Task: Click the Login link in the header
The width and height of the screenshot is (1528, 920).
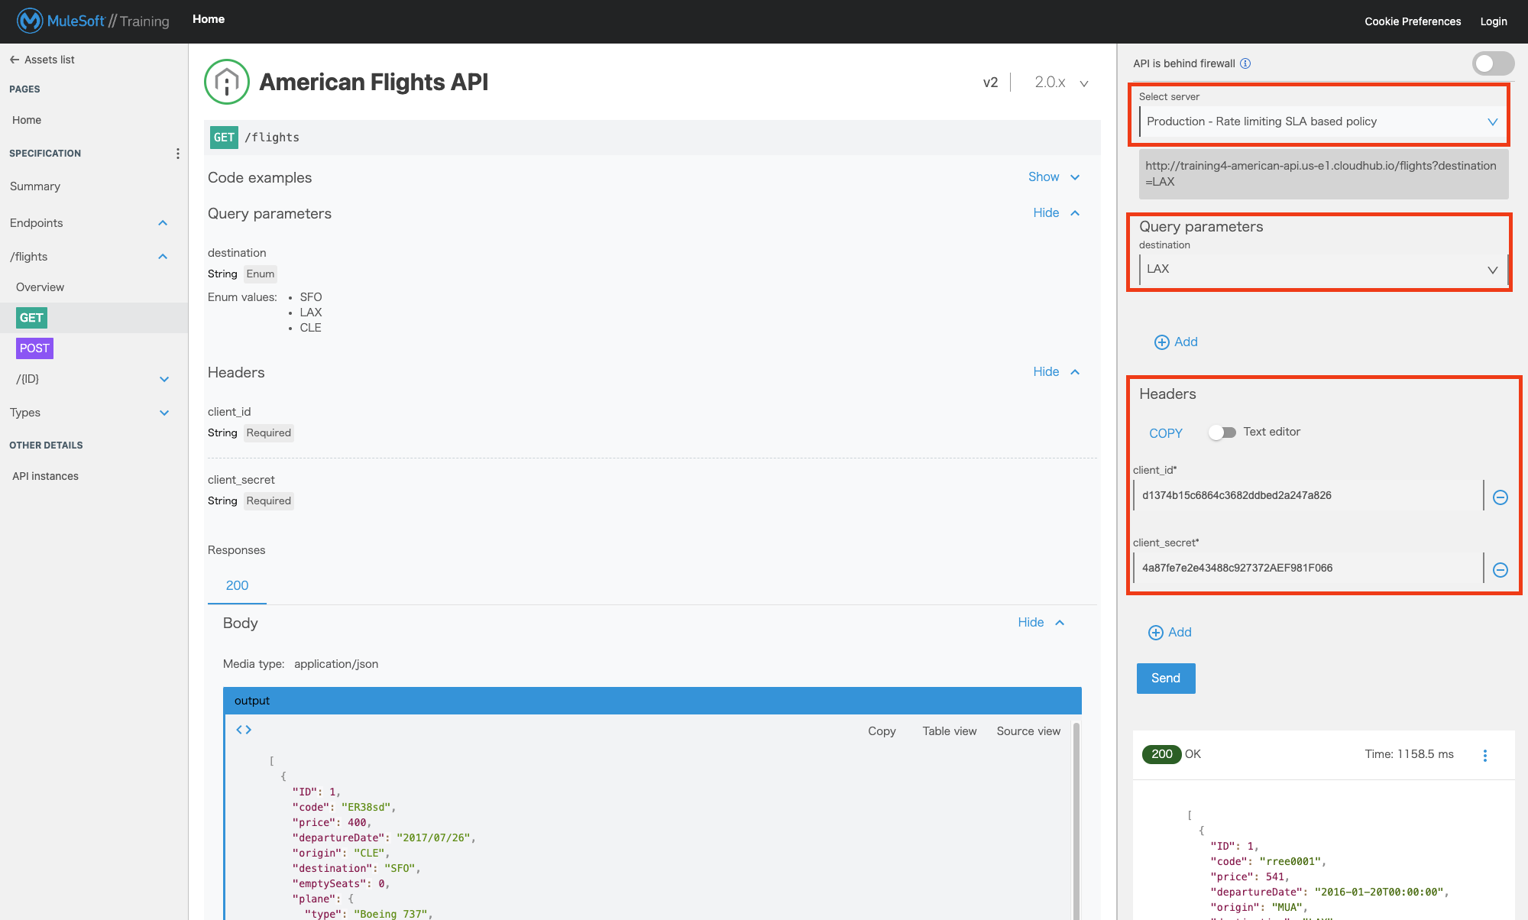Action: point(1493,21)
